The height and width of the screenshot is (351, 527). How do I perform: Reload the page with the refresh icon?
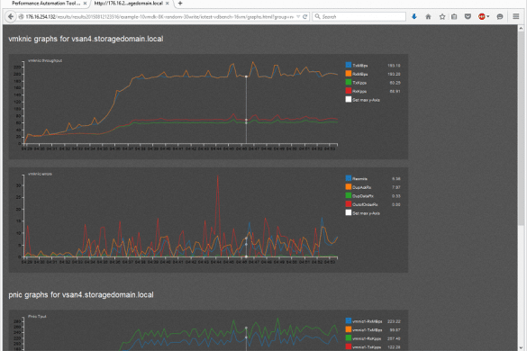tap(304, 16)
